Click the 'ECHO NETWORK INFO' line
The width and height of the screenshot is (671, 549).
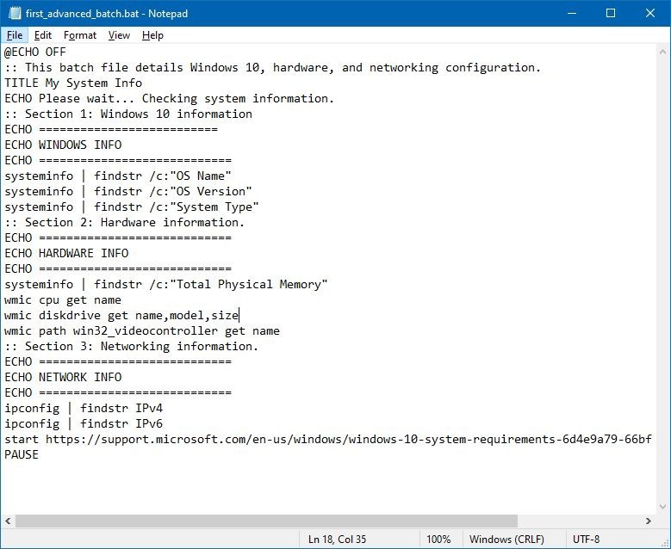point(63,377)
